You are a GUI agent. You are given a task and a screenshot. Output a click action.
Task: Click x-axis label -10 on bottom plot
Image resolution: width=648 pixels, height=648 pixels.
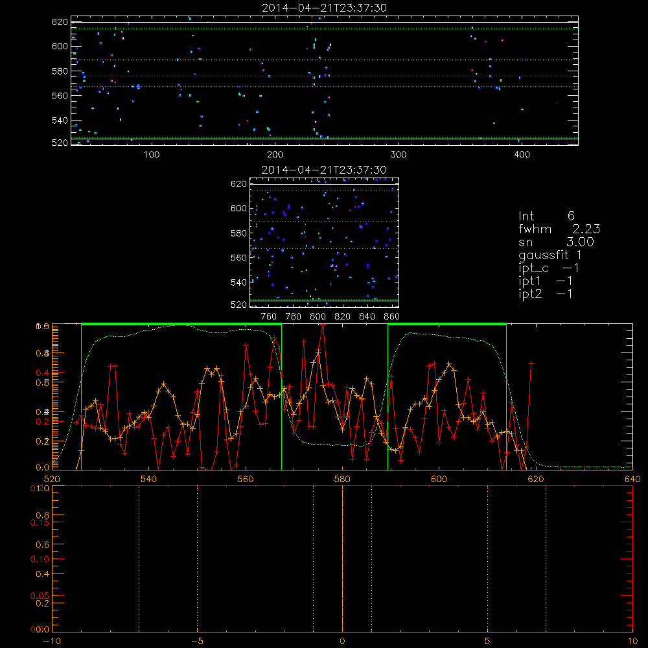pos(52,641)
